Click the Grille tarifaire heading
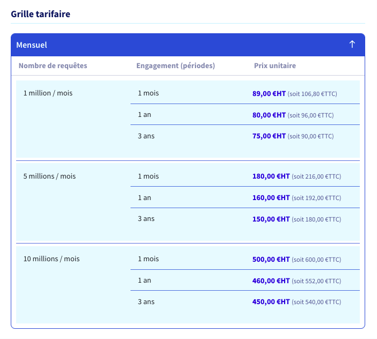377x339 pixels. pos(41,14)
